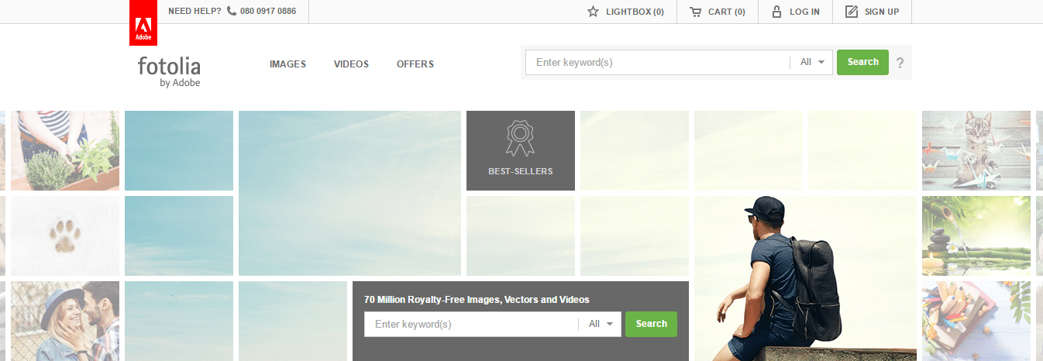Open the laughing couple thumbnail

click(x=65, y=321)
